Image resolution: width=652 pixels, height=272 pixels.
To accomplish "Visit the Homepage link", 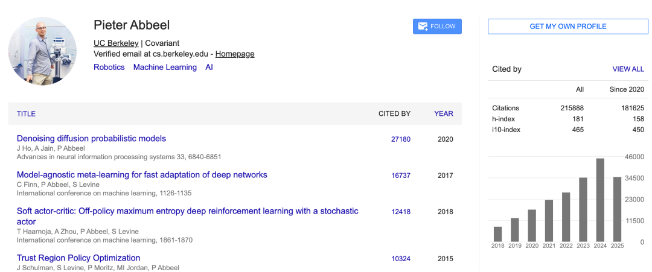I will [x=235, y=54].
